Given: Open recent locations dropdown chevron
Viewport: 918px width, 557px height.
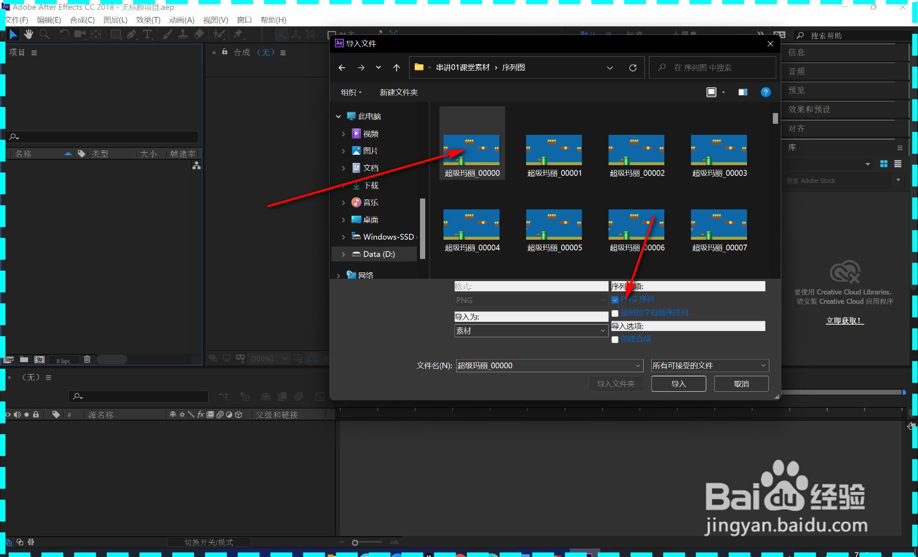Looking at the screenshot, I should pyautogui.click(x=379, y=68).
